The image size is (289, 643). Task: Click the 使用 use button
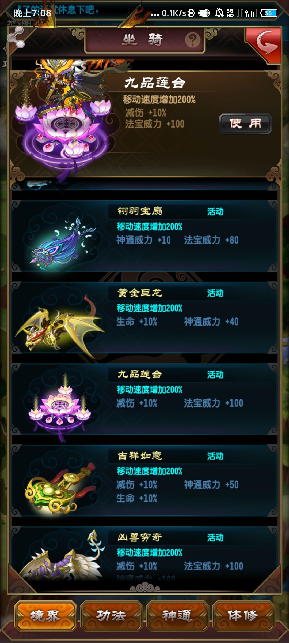point(245,124)
